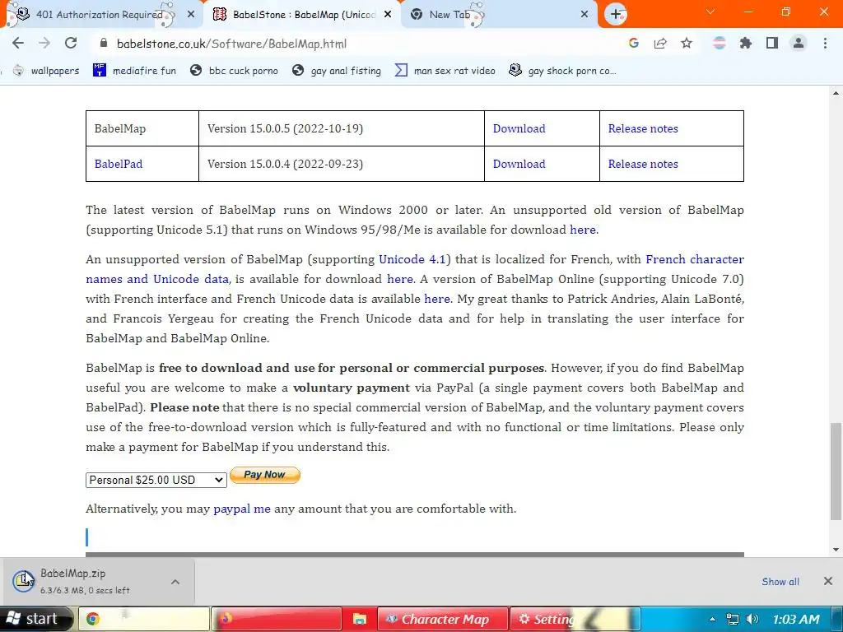
Task: Open Chrome from the taskbar
Action: tap(144, 619)
